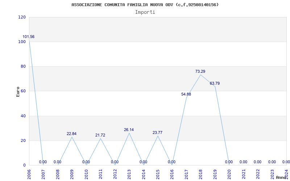This screenshot has height=181, width=290.
Task: Click the 0.00 value above year 2008
Action: 57,162
